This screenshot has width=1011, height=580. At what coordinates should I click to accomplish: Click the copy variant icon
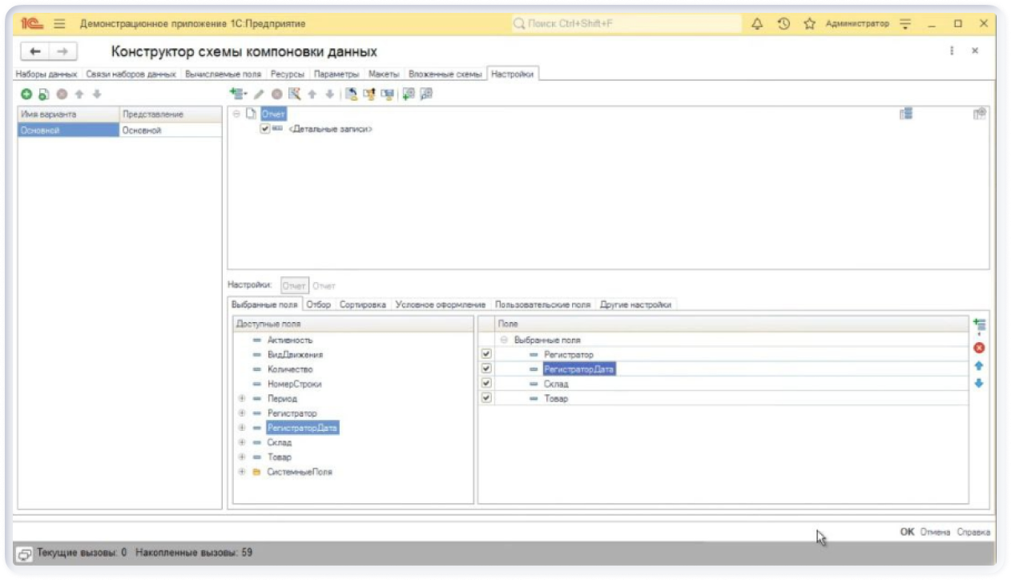[44, 95]
